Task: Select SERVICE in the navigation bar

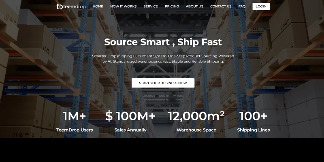Action: (x=151, y=6)
